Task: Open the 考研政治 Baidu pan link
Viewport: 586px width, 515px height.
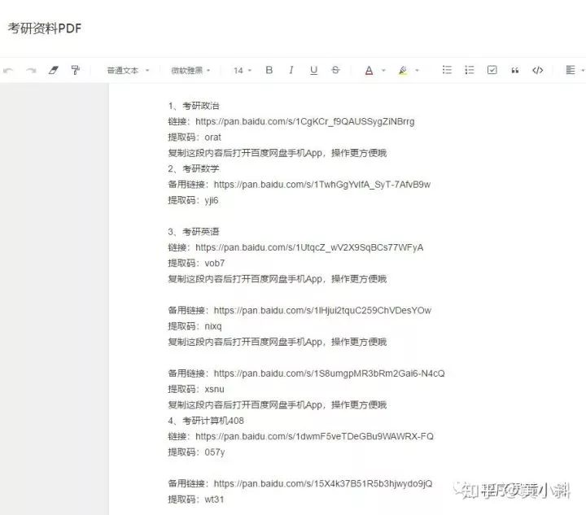Action: point(304,122)
